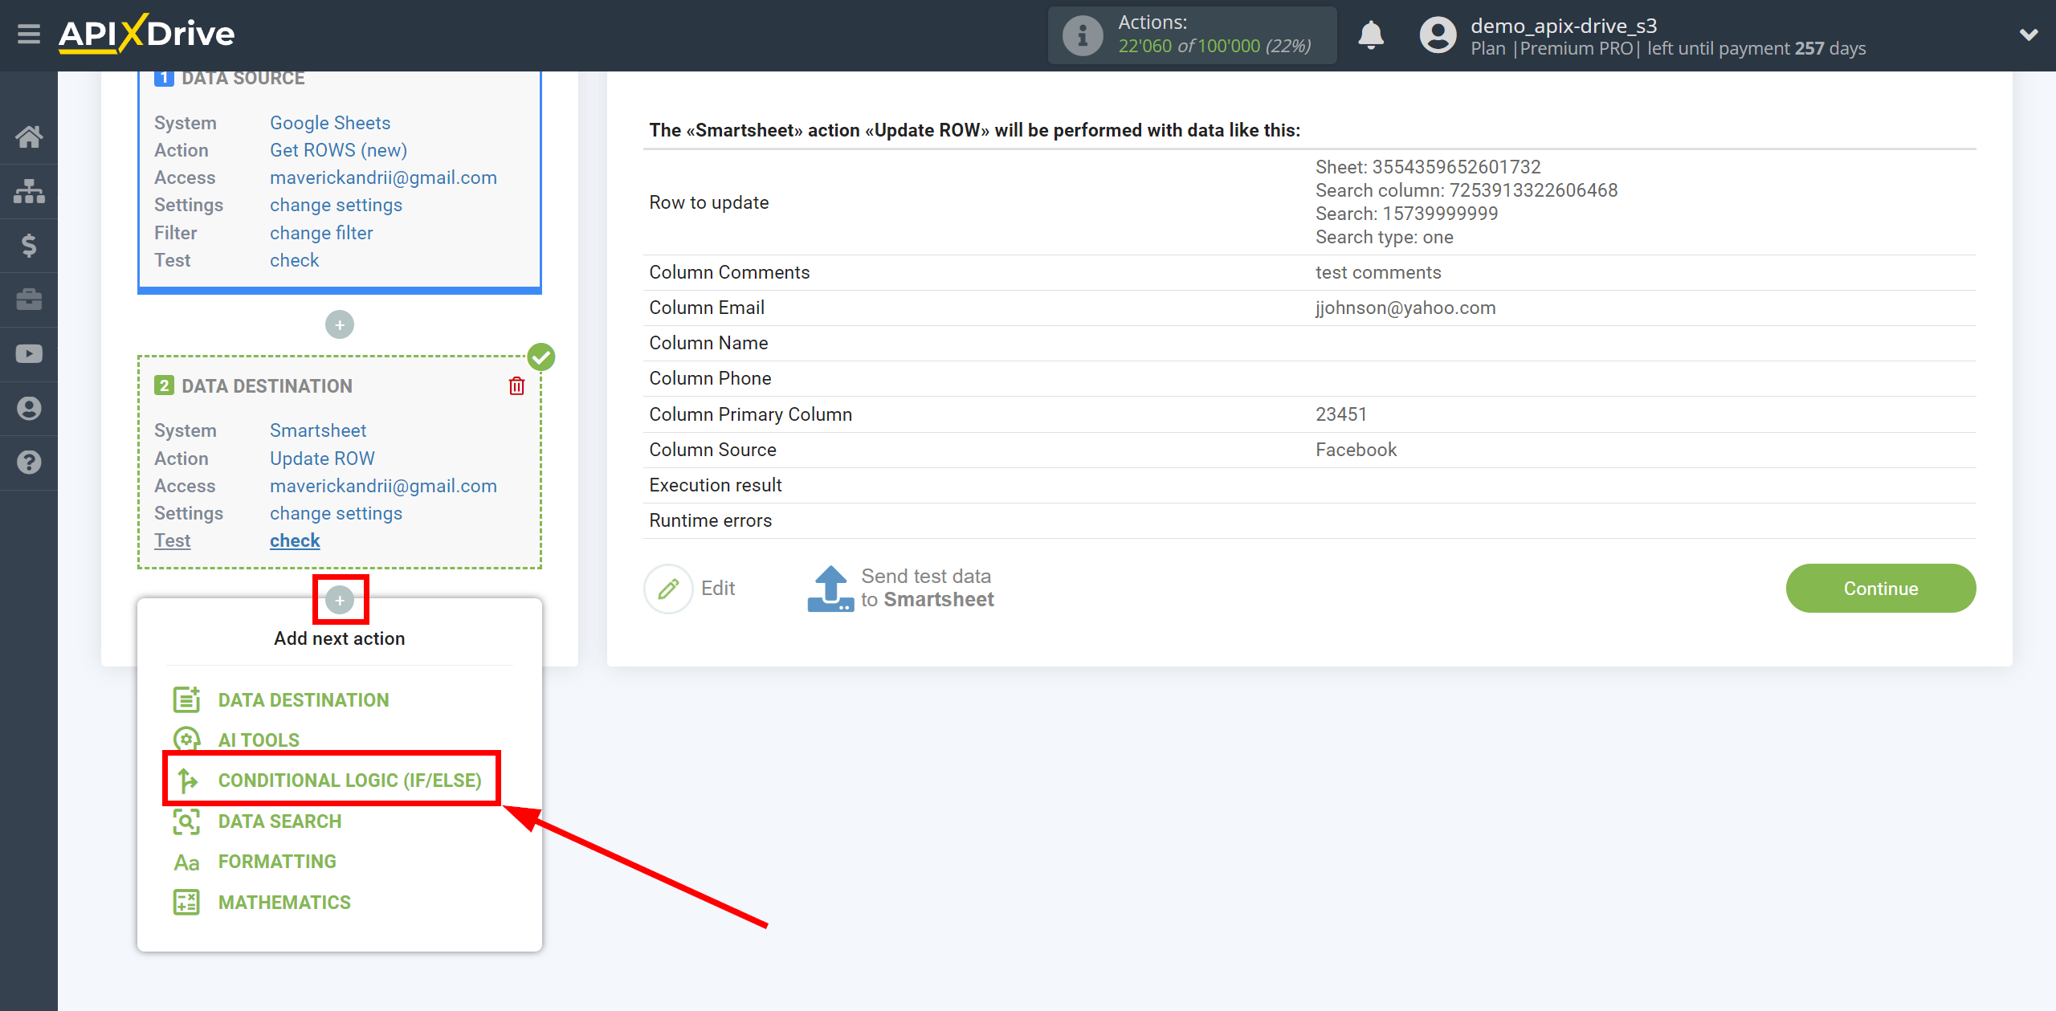The image size is (2056, 1011).
Task: Click the Execution result row
Action: tap(1309, 485)
